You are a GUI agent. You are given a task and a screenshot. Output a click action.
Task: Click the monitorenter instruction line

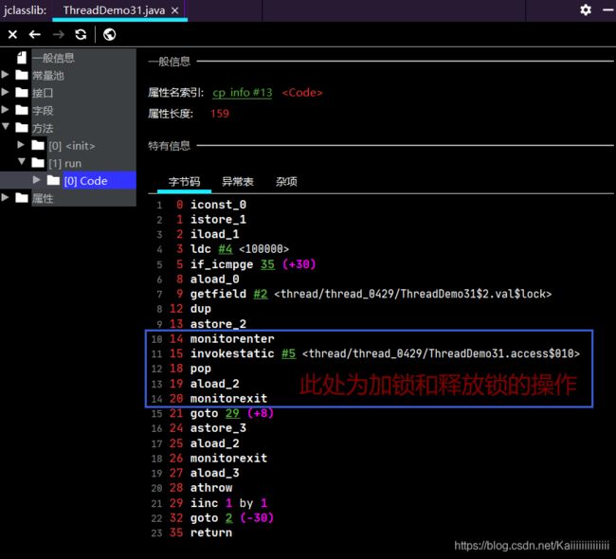tap(232, 338)
